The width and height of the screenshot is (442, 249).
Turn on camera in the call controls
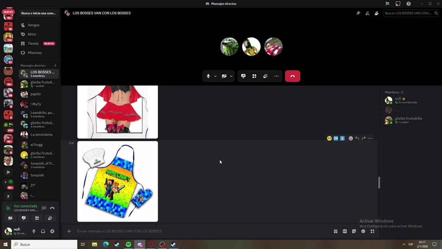pyautogui.click(x=224, y=76)
